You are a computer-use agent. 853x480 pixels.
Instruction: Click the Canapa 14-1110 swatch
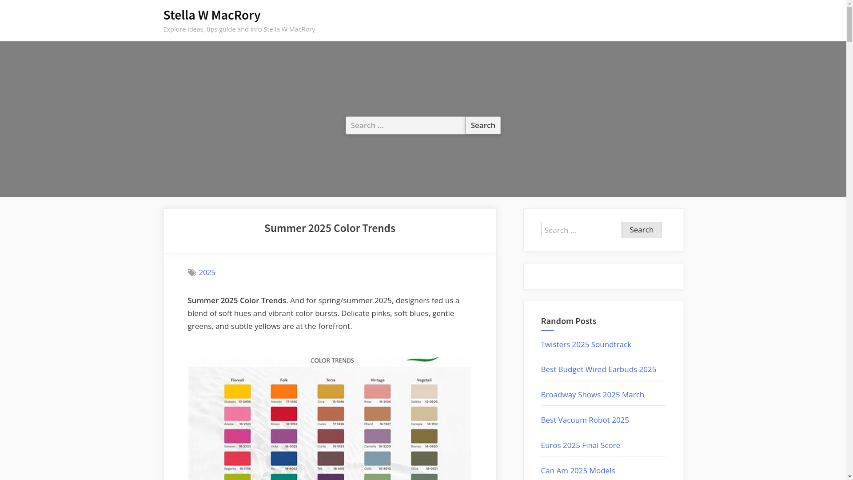[x=424, y=414]
